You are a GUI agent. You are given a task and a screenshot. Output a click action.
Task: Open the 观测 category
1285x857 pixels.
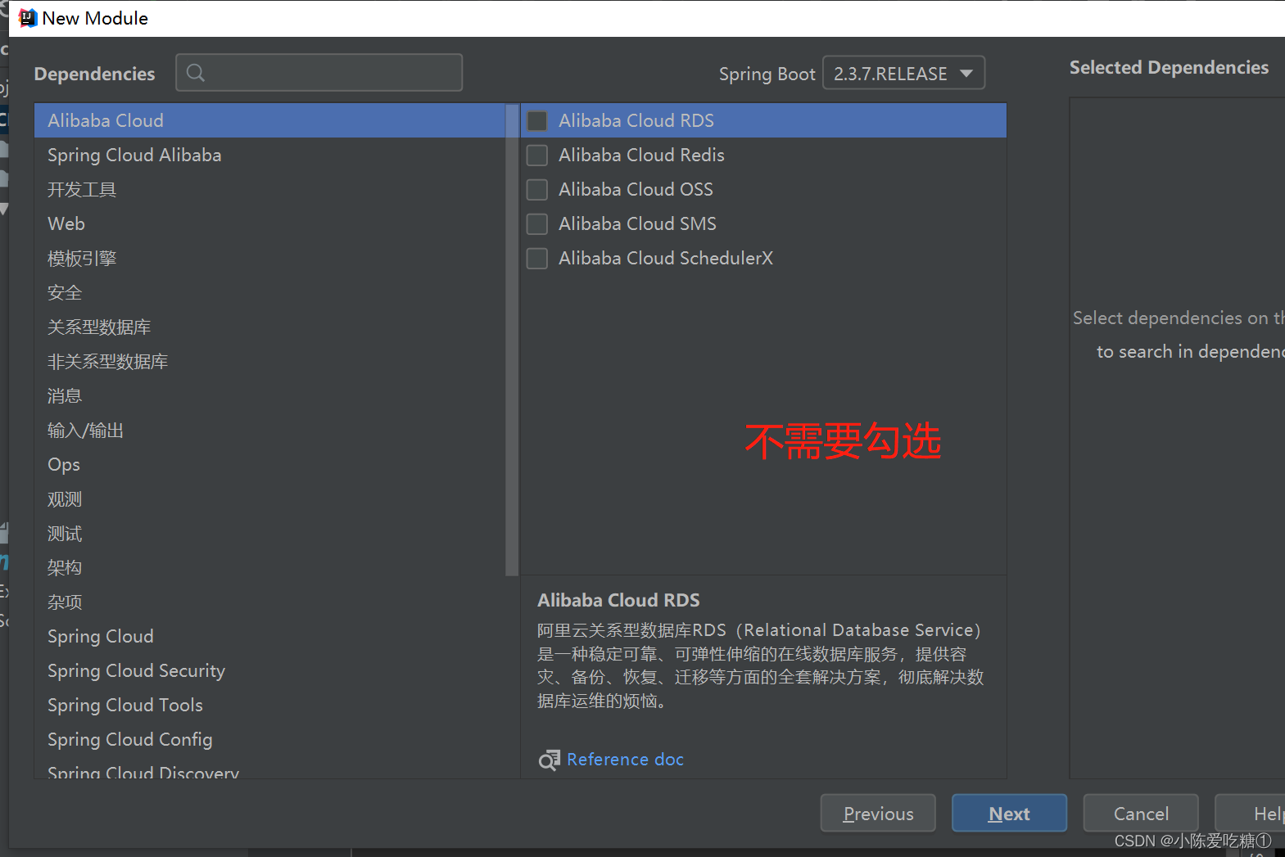[x=270, y=498]
